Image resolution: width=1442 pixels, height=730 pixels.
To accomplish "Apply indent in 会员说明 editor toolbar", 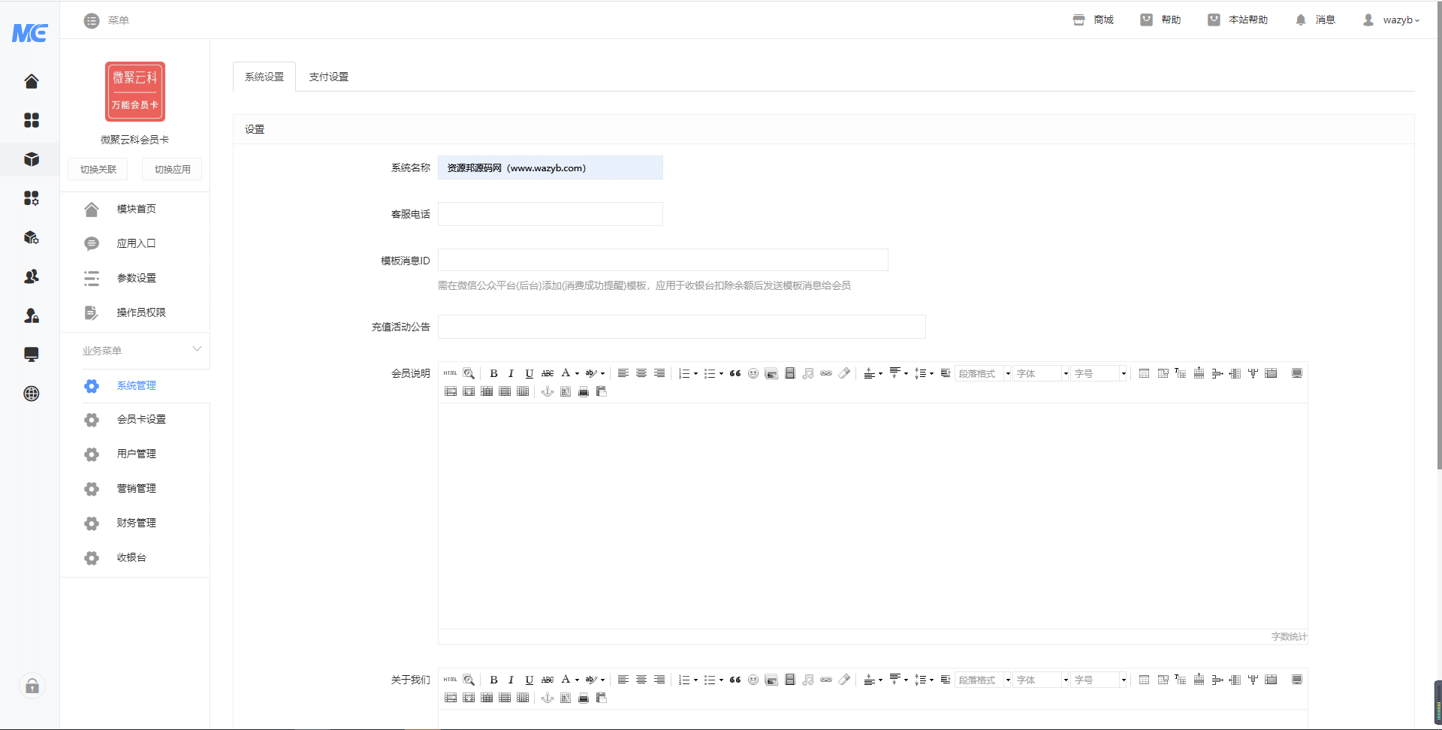I will pyautogui.click(x=946, y=373).
